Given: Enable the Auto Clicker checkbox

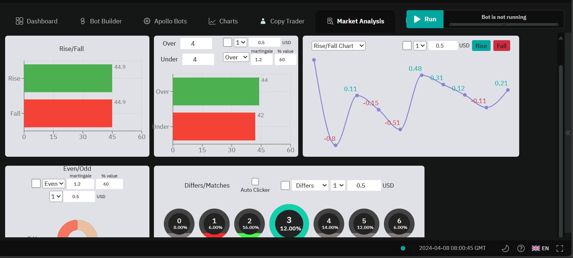Looking at the screenshot, I should (255, 182).
